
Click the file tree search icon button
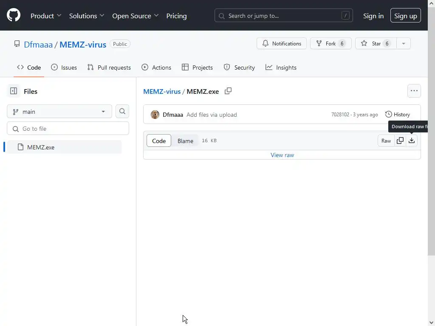122,112
